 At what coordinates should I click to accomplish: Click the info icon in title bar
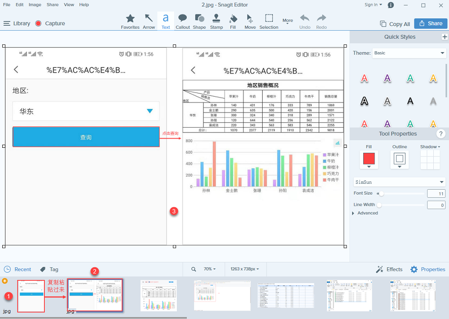coord(391,5)
